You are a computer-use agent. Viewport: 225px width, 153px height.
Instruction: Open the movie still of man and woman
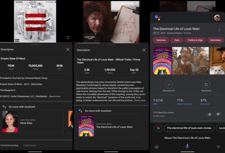(190, 61)
